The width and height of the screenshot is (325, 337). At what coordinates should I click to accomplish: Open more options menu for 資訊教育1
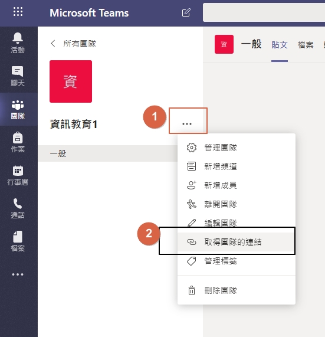[187, 124]
